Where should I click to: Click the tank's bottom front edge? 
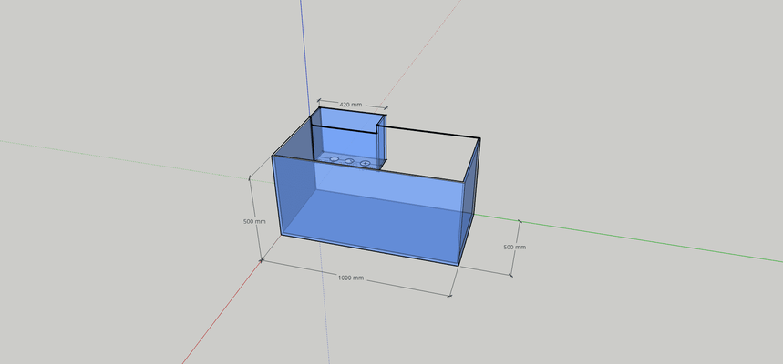point(365,250)
